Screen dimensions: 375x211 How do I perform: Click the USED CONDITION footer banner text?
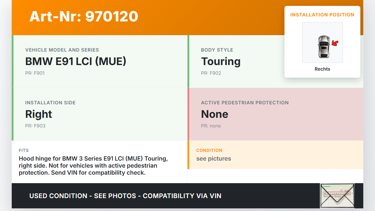pyautogui.click(x=125, y=196)
